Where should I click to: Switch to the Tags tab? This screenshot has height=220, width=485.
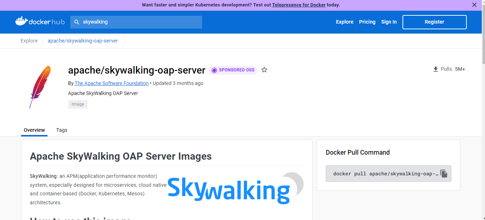[x=62, y=130]
